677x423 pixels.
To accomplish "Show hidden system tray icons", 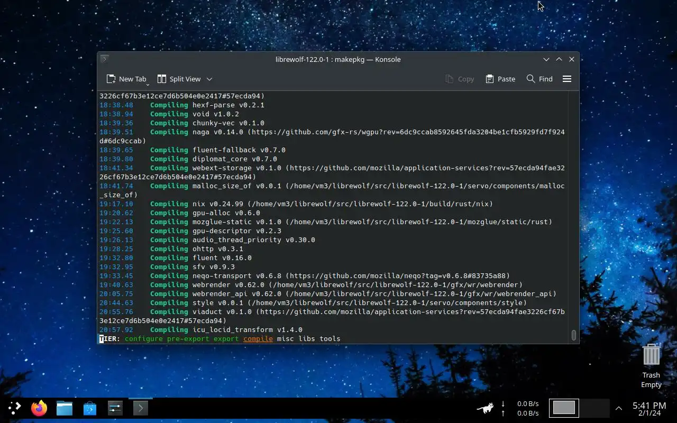I will point(618,408).
